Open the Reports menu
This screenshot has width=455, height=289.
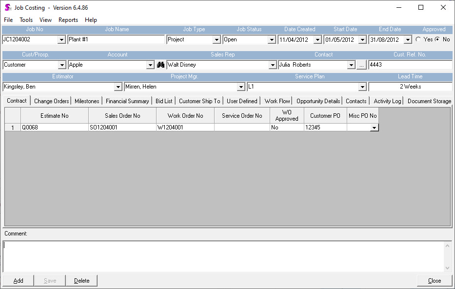[68, 20]
